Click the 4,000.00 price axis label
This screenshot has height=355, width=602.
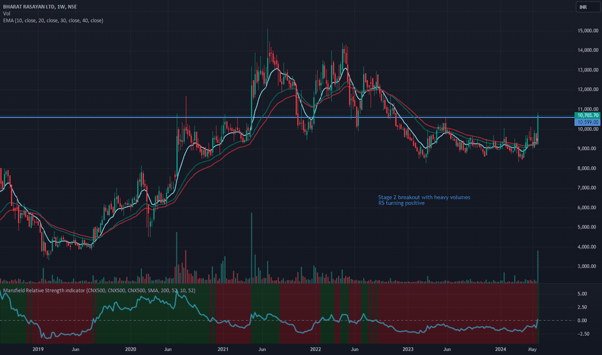point(588,247)
